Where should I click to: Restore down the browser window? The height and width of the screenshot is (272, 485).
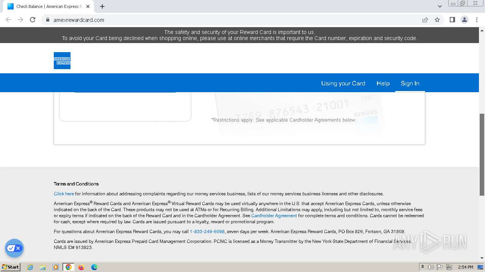tap(463, 3)
